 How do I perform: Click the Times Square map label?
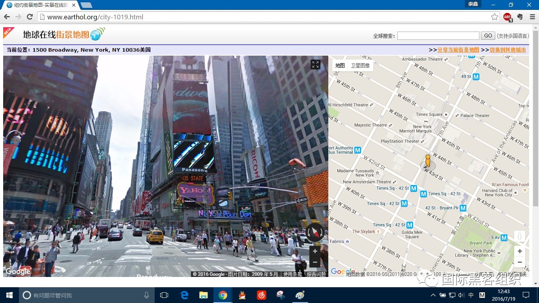point(429,114)
